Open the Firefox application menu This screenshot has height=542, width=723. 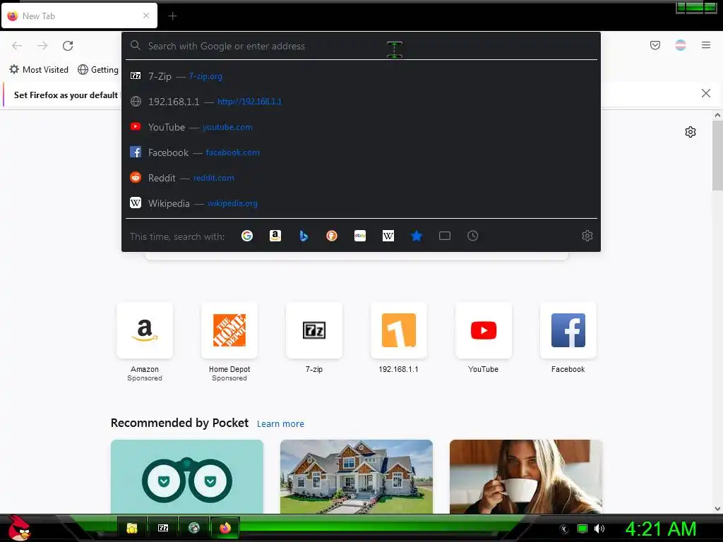706,45
